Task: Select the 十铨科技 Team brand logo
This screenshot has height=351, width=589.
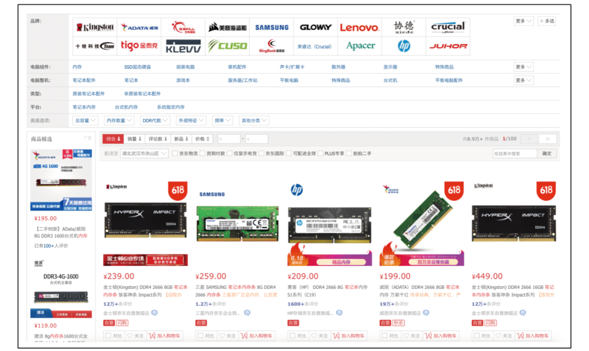Action: coord(95,46)
